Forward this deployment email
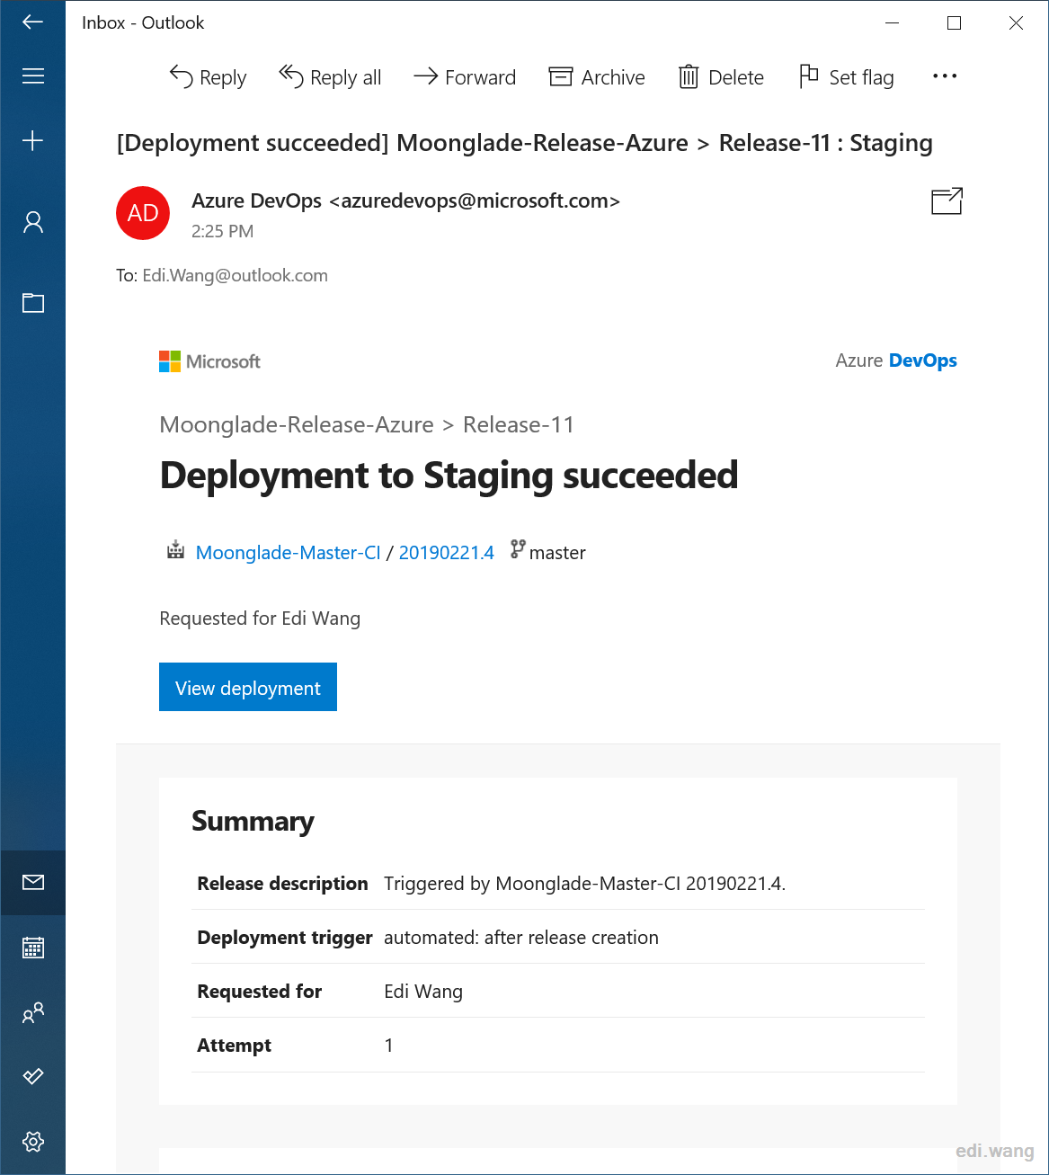Image resolution: width=1049 pixels, height=1175 pixels. (x=465, y=77)
